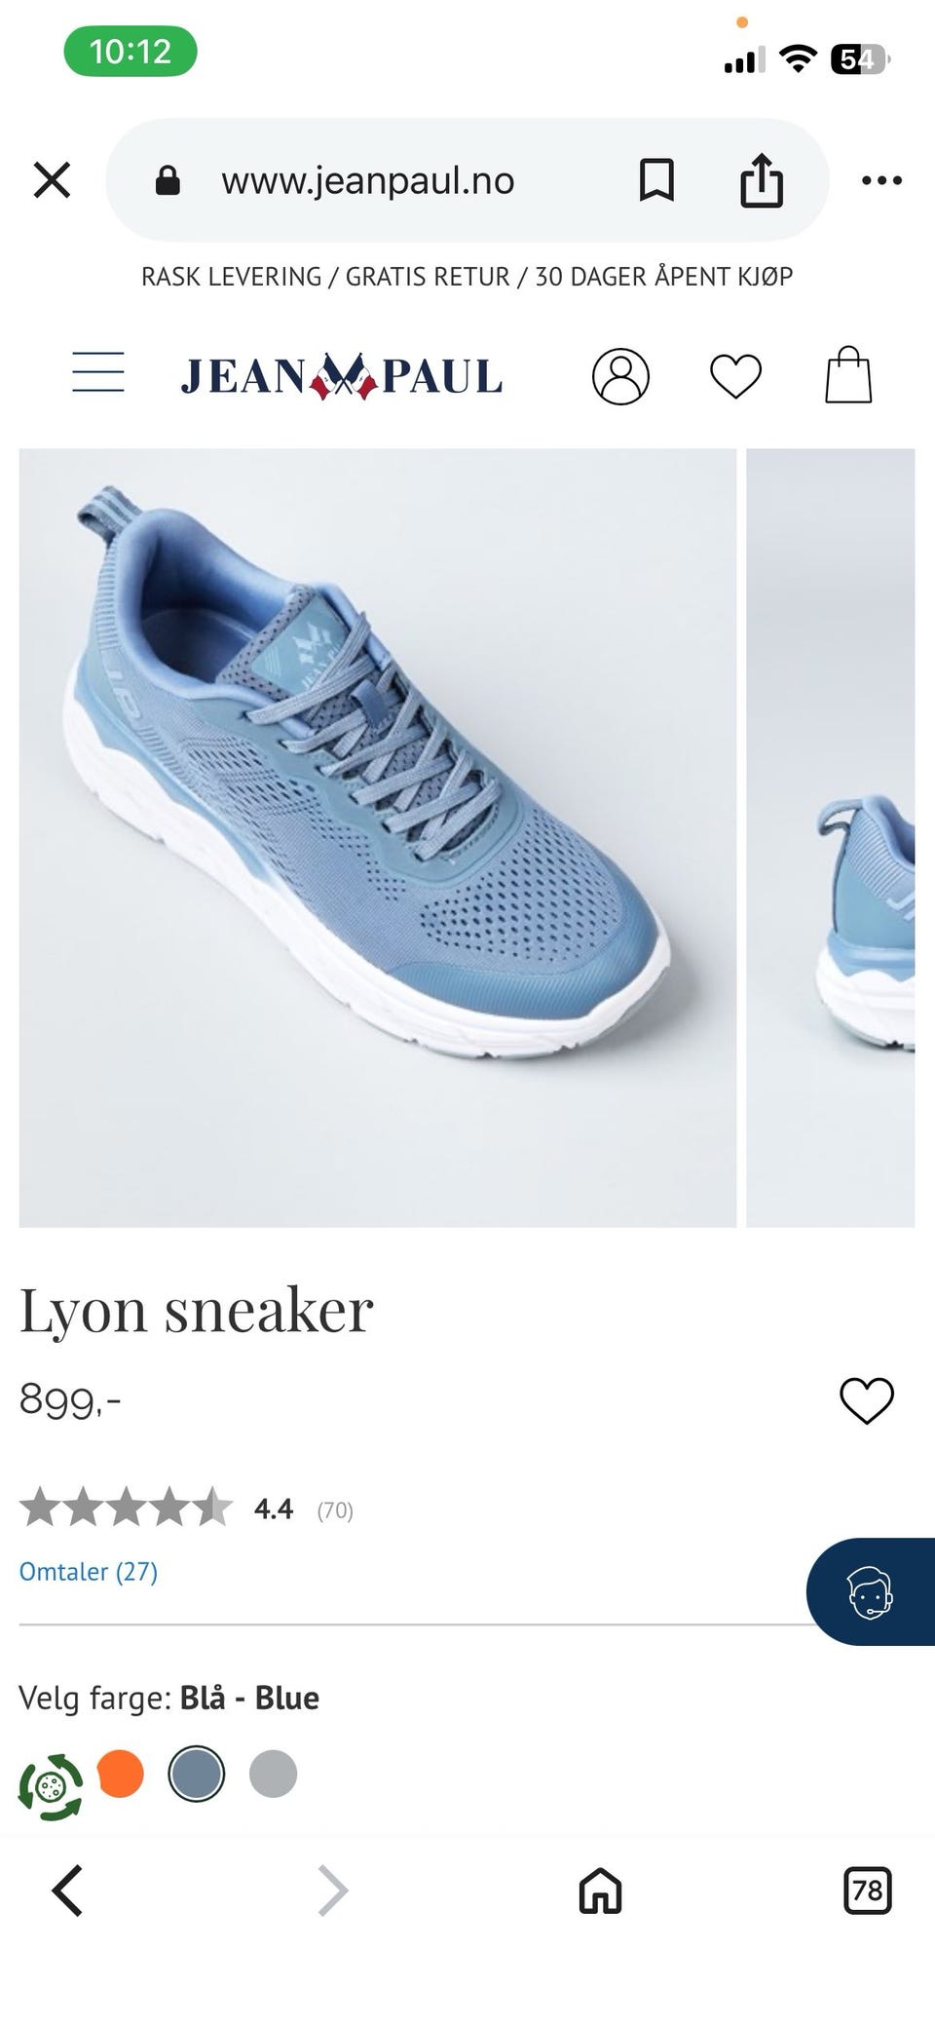Open the 78 tabs switcher
This screenshot has width=935, height=2025.
coord(867,1891)
